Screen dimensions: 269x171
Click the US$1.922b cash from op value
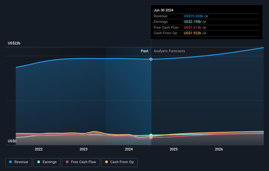(x=192, y=33)
